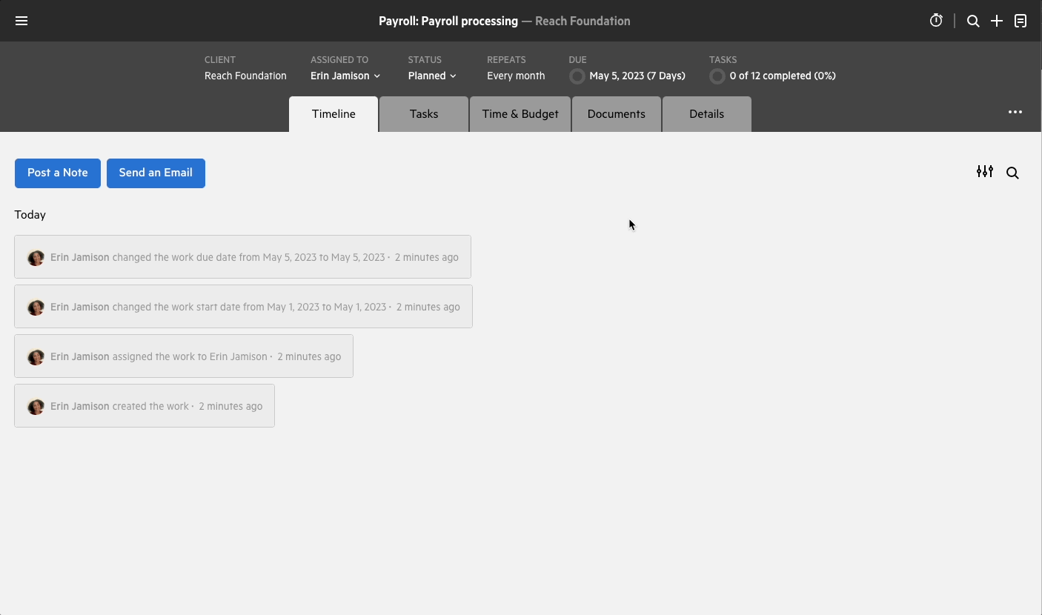This screenshot has width=1042, height=615.
Task: Check the tasks completion circle
Action: coord(717,76)
